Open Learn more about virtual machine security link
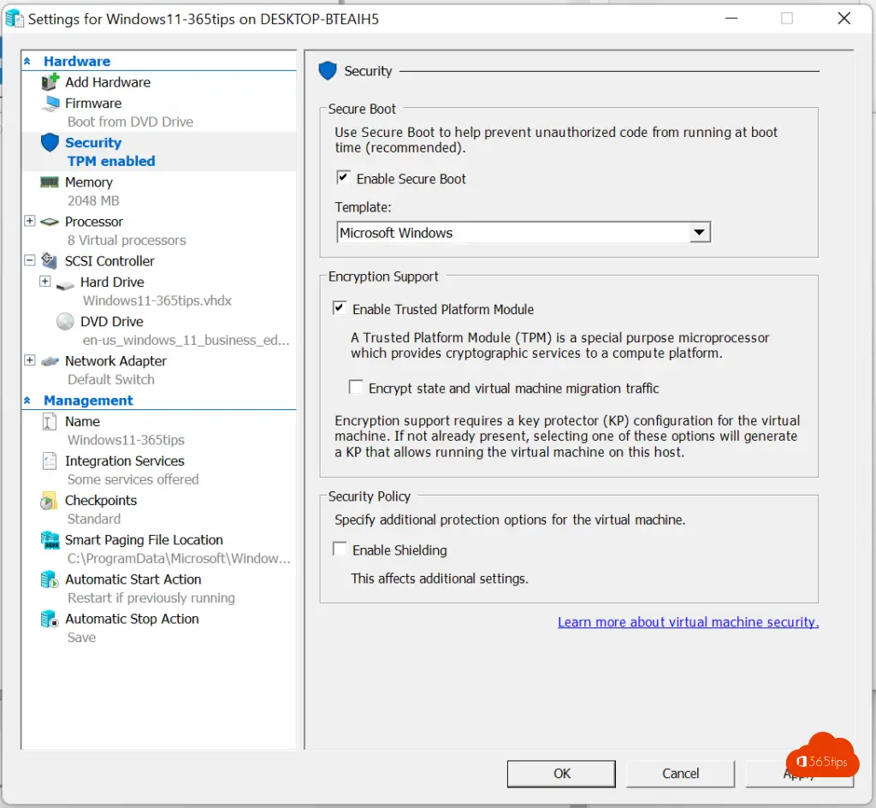The height and width of the screenshot is (808, 876). (x=688, y=622)
